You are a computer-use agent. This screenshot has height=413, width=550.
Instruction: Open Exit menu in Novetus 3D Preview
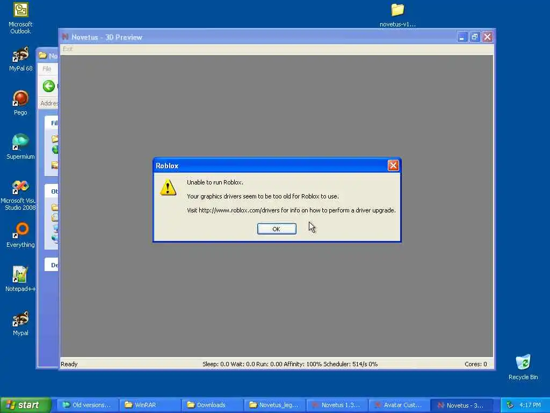(x=67, y=49)
